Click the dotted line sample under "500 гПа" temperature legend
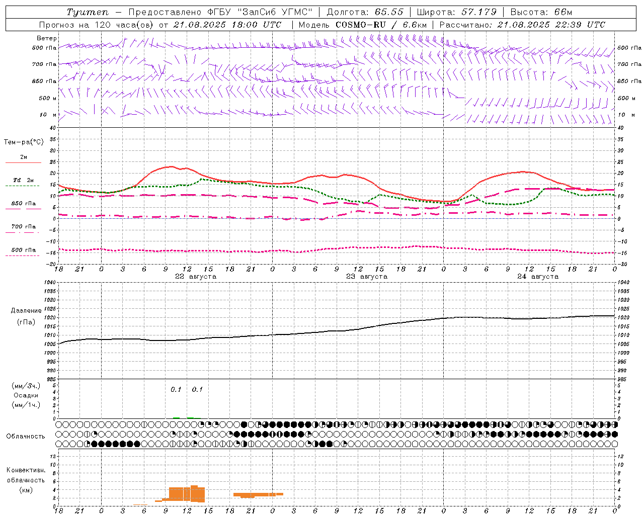Screen dimensions: 644x515 coord(22,255)
